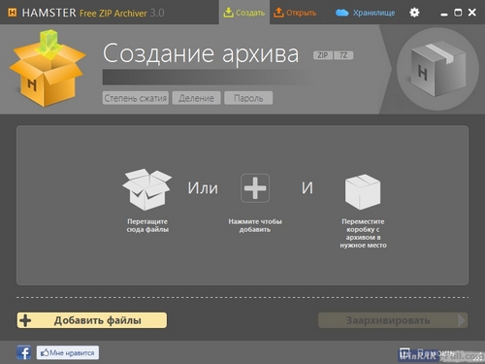Click the Добавить файлы button

coord(92,320)
